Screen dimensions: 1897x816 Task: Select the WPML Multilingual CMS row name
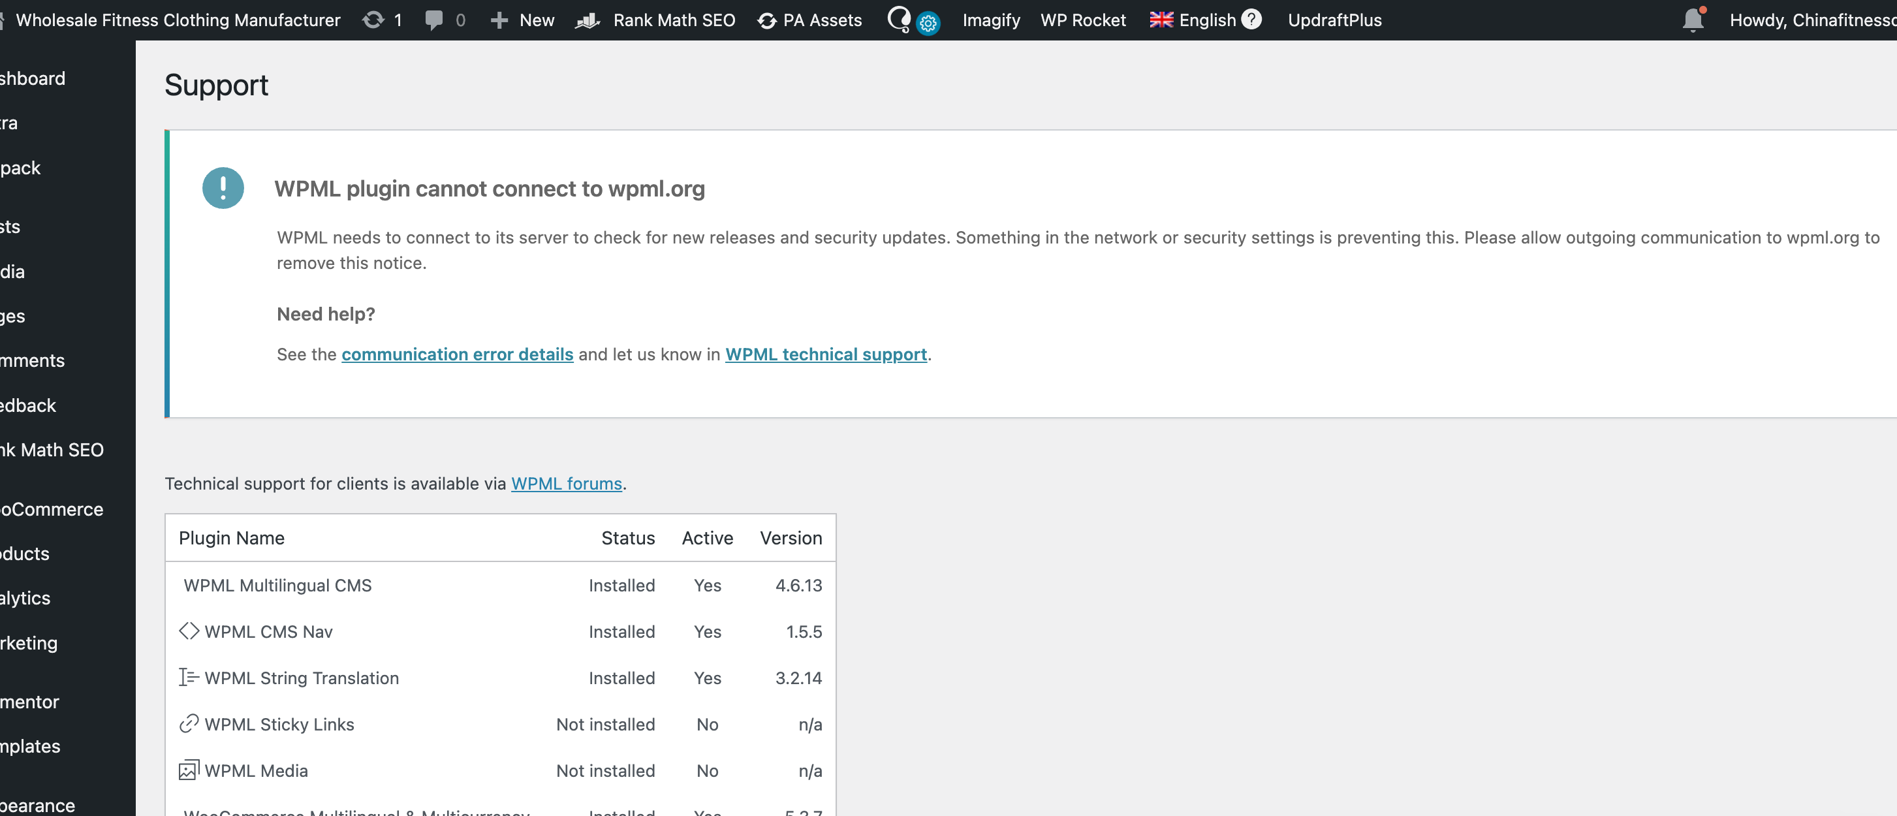click(x=277, y=585)
